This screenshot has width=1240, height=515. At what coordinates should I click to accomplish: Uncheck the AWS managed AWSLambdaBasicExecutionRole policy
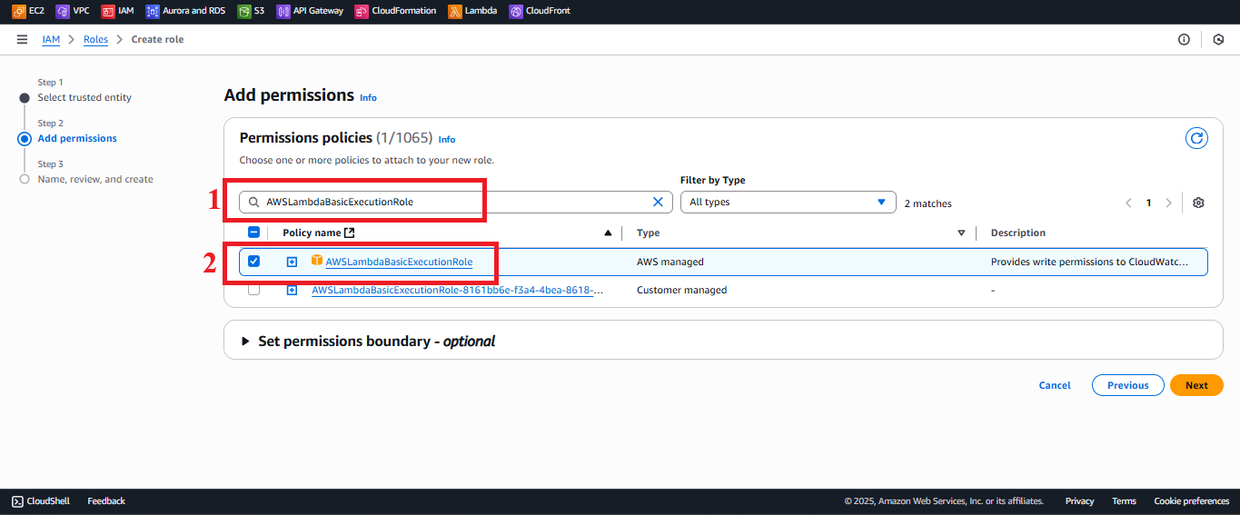click(x=253, y=261)
